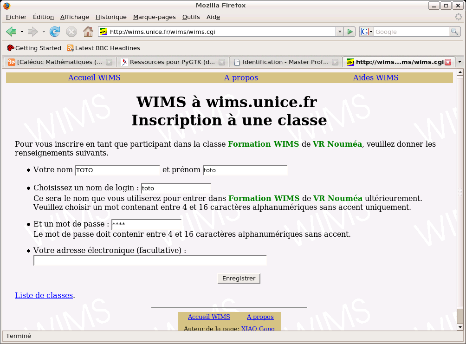
Task: Switch to the Caléduc Mathématiques tab
Action: [x=60, y=62]
